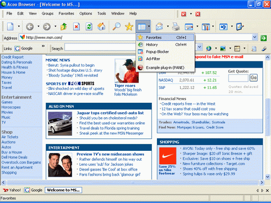Screen dimensions: 271x203
Task: Open the 'Tiger roars' headline link
Action: pos(125,86)
